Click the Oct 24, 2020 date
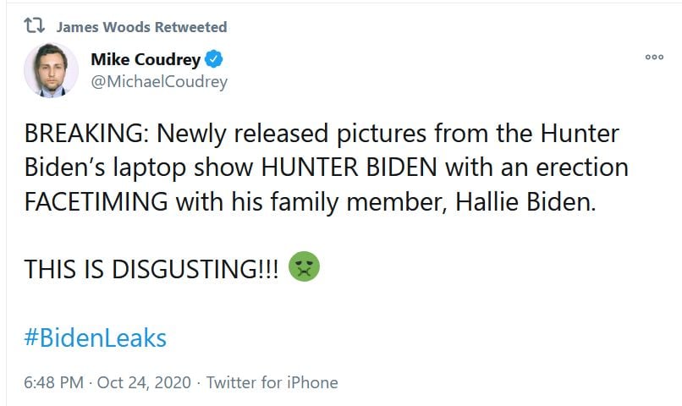Image resolution: width=682 pixels, height=406 pixels. coord(144,382)
